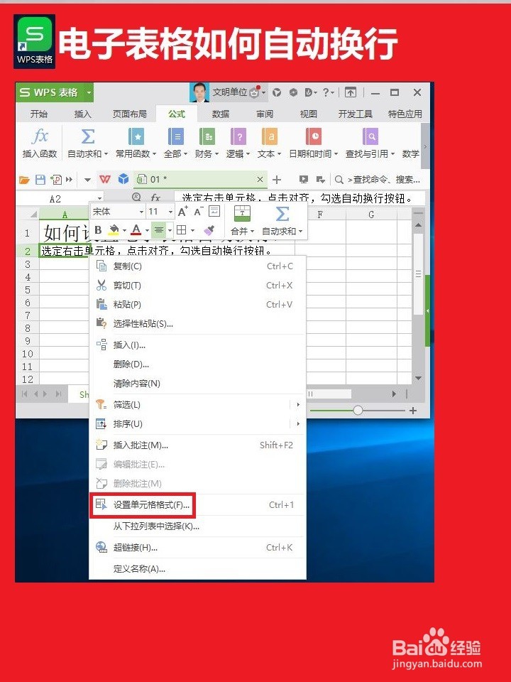
Task: Click the increase font size A+ icon
Action: (x=183, y=212)
